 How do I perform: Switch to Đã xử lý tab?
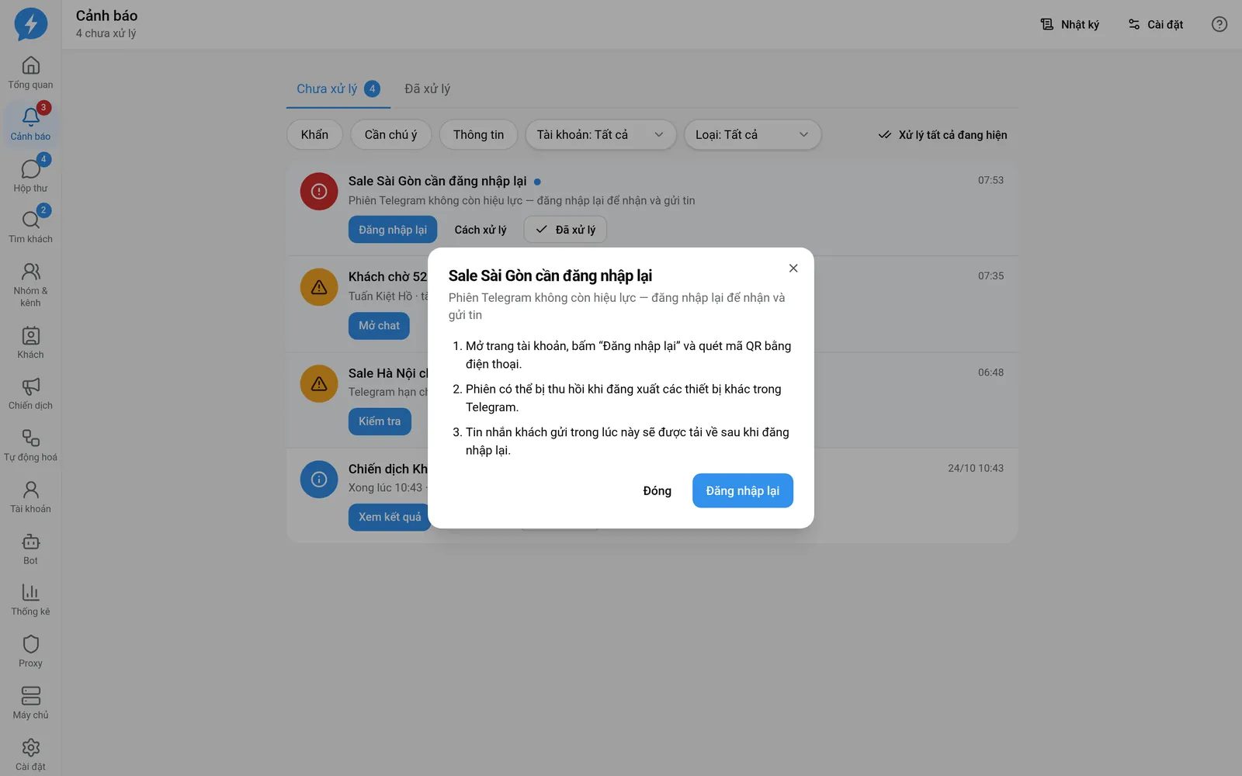point(428,88)
